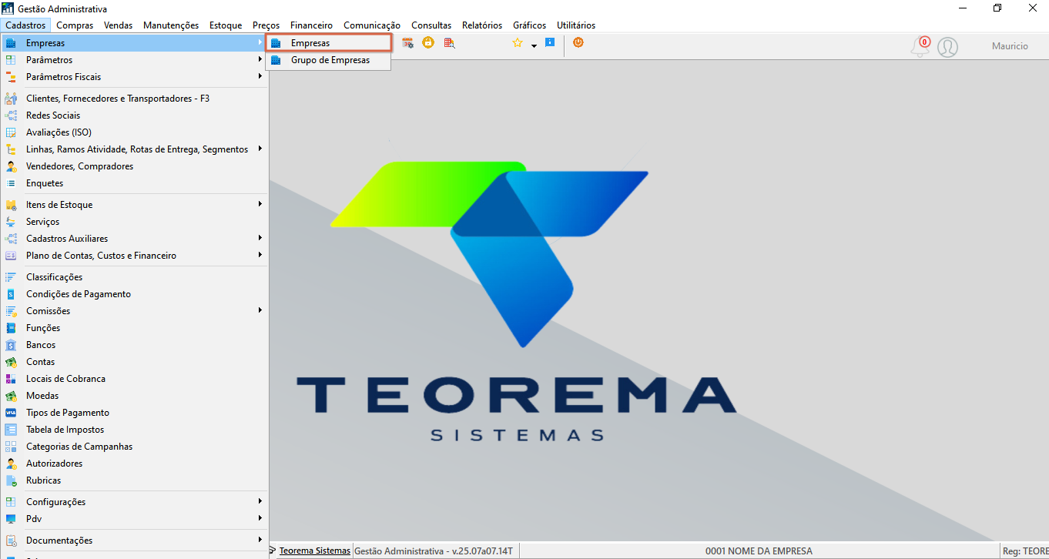Click the Funções menu icon
Screen dimensions: 1049x559
click(x=11, y=328)
